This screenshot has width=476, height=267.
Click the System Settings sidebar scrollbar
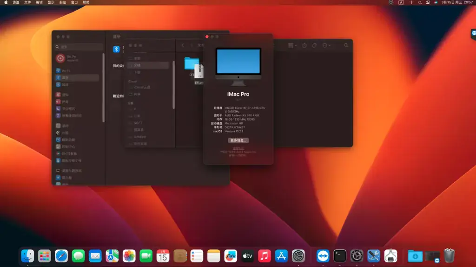pyautogui.click(x=104, y=88)
